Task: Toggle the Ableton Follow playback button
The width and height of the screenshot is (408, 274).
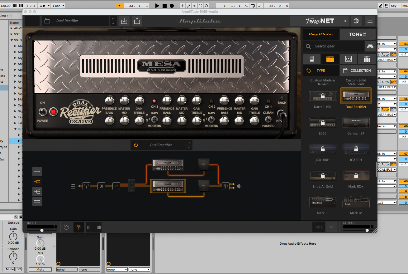Action: 120,6
